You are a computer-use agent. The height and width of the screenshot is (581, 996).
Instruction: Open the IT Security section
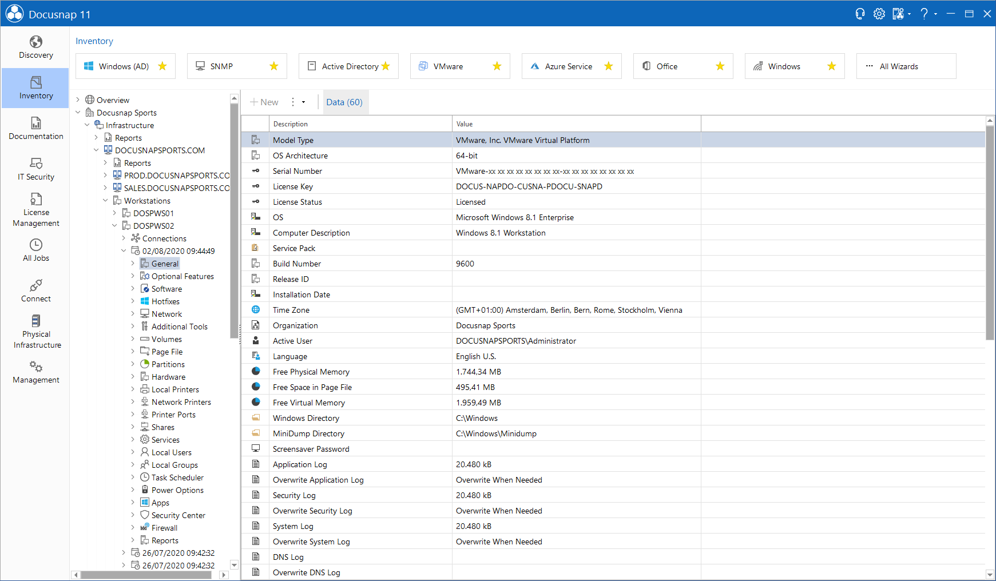point(35,169)
